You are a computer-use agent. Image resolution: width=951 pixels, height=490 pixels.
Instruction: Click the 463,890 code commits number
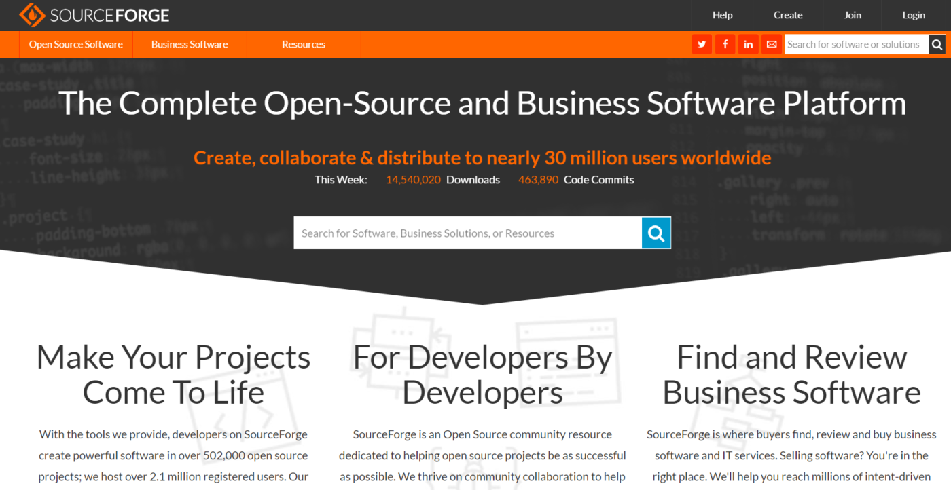click(x=538, y=180)
